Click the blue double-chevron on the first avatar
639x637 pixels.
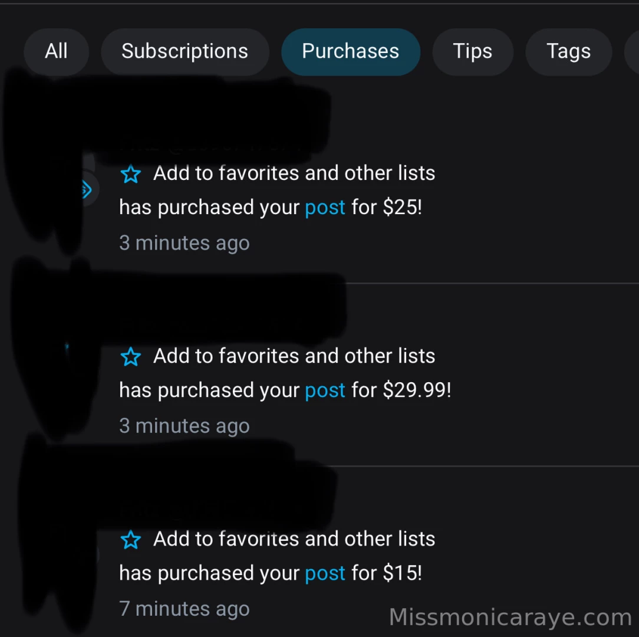86,189
